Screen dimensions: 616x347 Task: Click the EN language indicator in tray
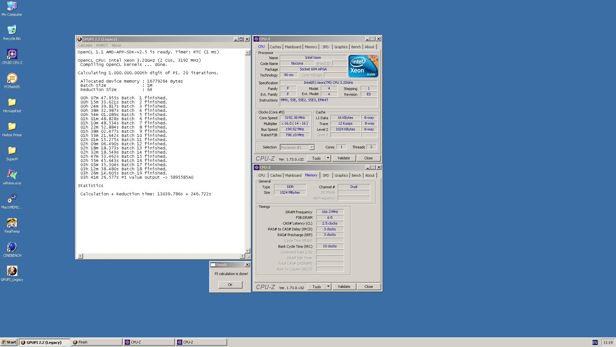[x=595, y=343]
